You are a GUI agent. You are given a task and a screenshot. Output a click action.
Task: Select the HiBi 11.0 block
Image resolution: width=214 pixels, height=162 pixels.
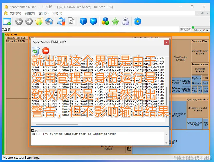(206, 124)
